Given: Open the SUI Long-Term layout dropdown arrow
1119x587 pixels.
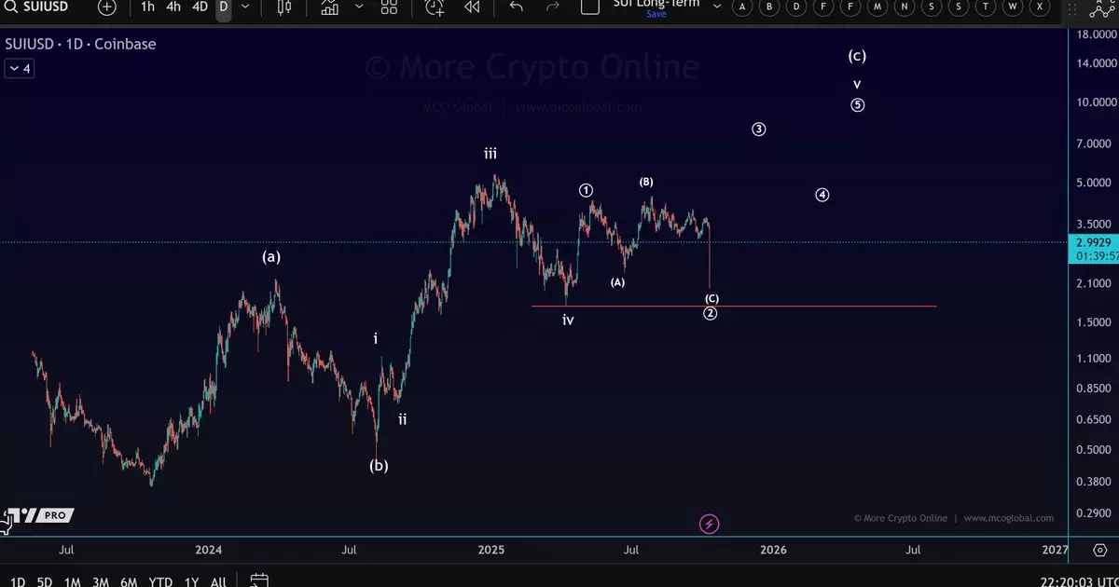Looking at the screenshot, I should 717,6.
